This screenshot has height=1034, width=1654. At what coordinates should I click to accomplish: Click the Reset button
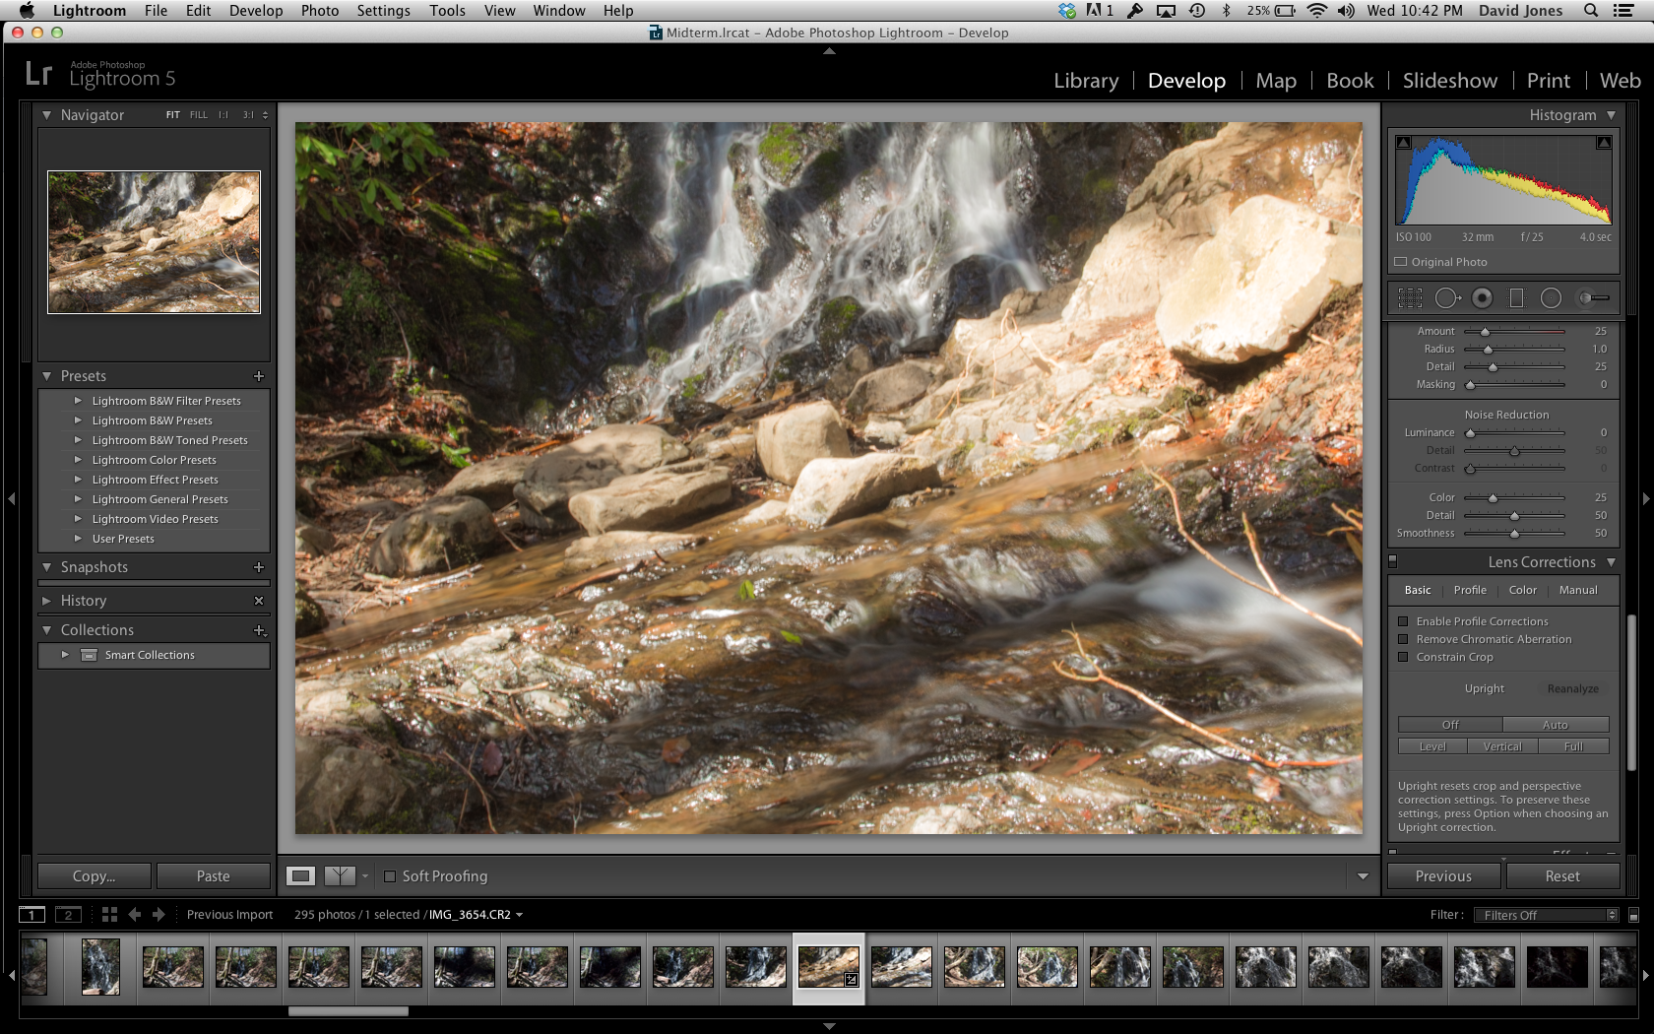click(1561, 875)
